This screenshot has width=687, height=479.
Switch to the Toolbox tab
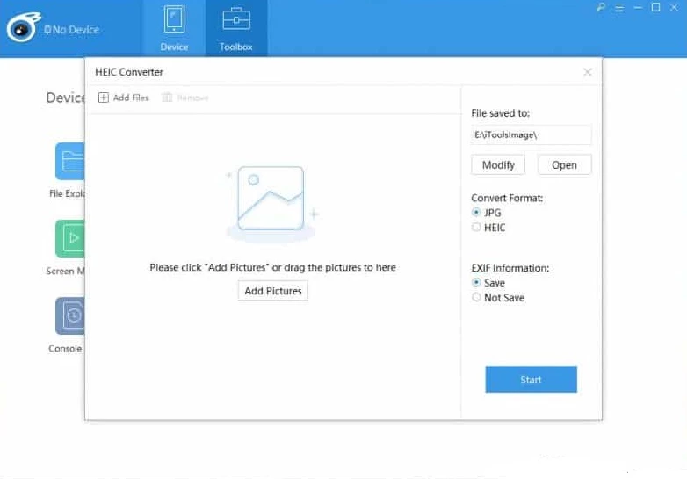[235, 29]
